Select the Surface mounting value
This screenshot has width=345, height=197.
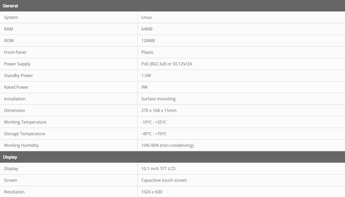click(x=158, y=99)
